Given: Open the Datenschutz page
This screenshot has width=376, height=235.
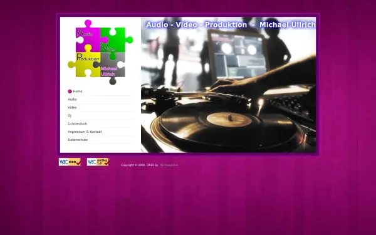Looking at the screenshot, I should tap(100, 140).
